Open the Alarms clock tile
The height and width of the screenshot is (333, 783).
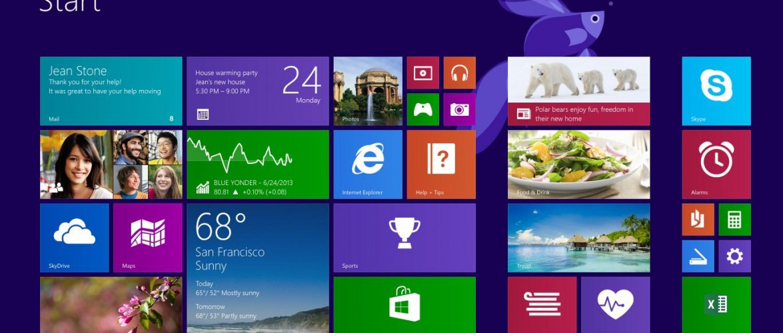716,164
